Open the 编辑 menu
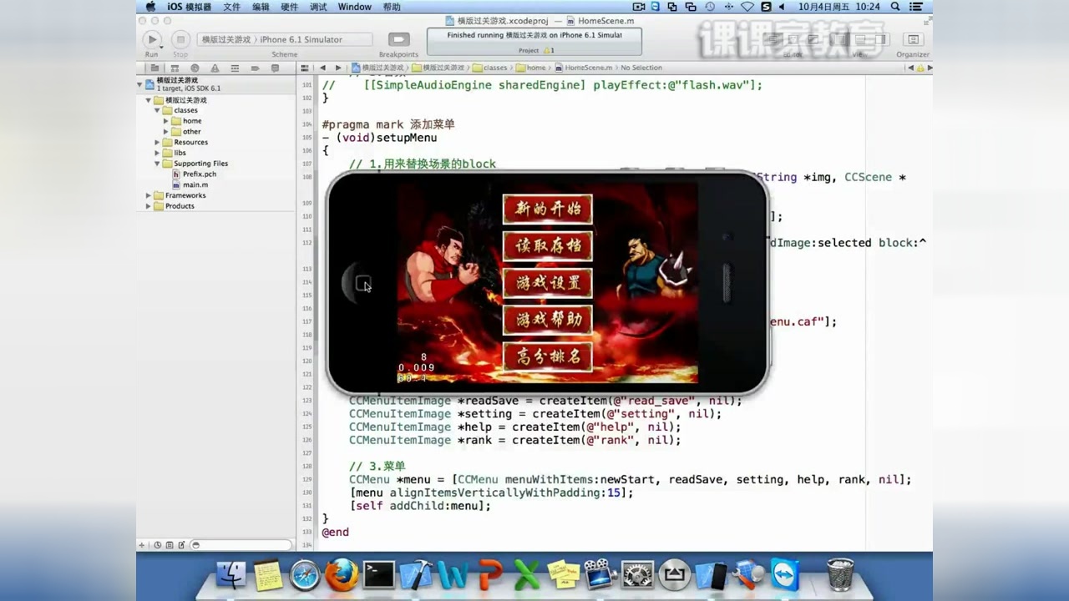This screenshot has width=1069, height=601. click(261, 7)
